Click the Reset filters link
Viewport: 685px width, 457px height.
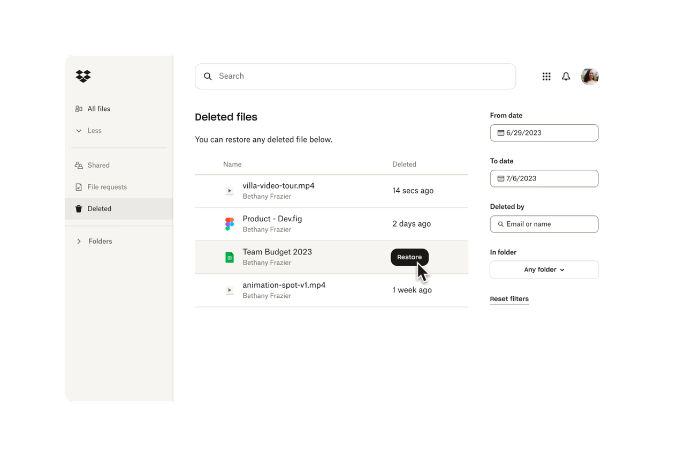pyautogui.click(x=509, y=298)
